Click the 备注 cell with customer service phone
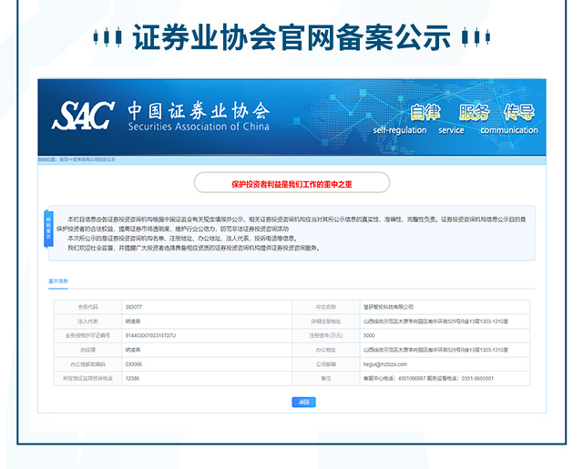This screenshot has width=583, height=469. point(428,377)
